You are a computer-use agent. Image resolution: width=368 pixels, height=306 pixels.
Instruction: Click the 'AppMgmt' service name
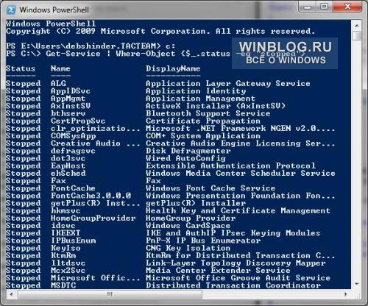click(68, 99)
